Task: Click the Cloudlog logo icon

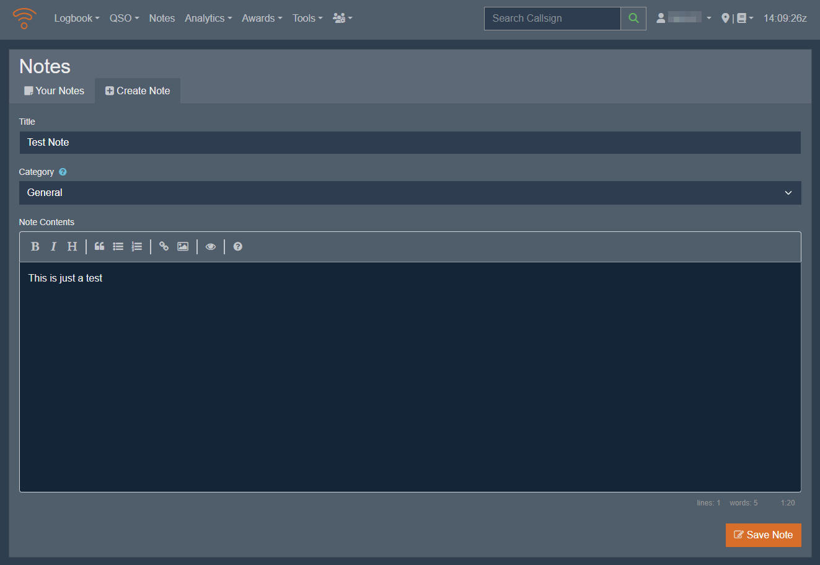Action: tap(24, 19)
